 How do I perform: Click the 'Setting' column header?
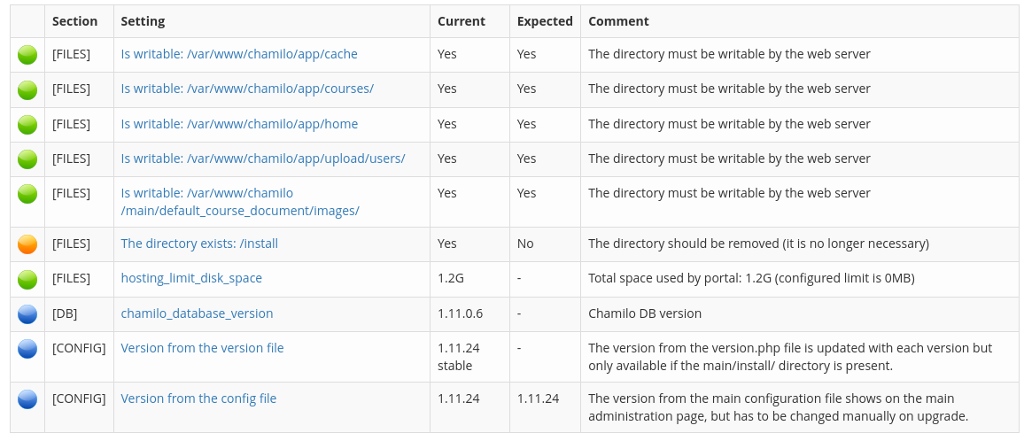[143, 21]
